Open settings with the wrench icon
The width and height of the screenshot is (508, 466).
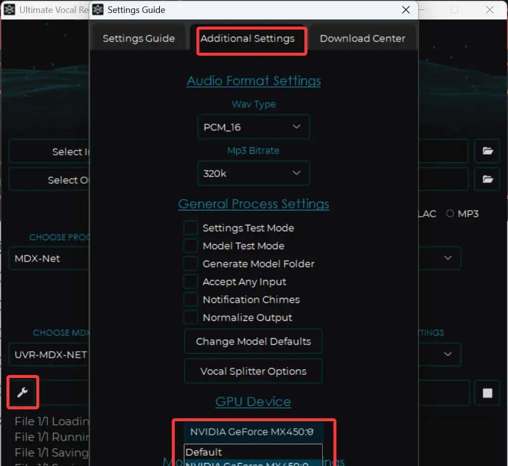[22, 392]
